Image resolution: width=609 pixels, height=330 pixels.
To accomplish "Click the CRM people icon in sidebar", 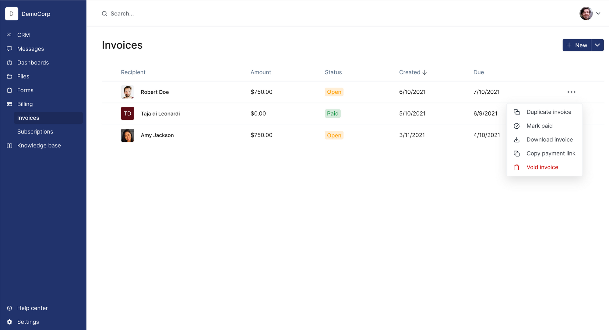I will tap(9, 35).
